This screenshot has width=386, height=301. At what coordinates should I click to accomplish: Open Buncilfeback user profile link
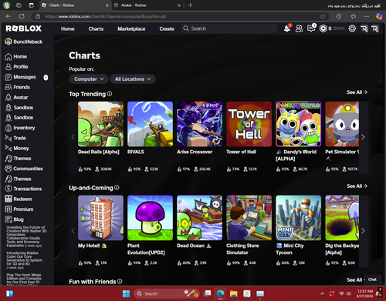(24, 42)
